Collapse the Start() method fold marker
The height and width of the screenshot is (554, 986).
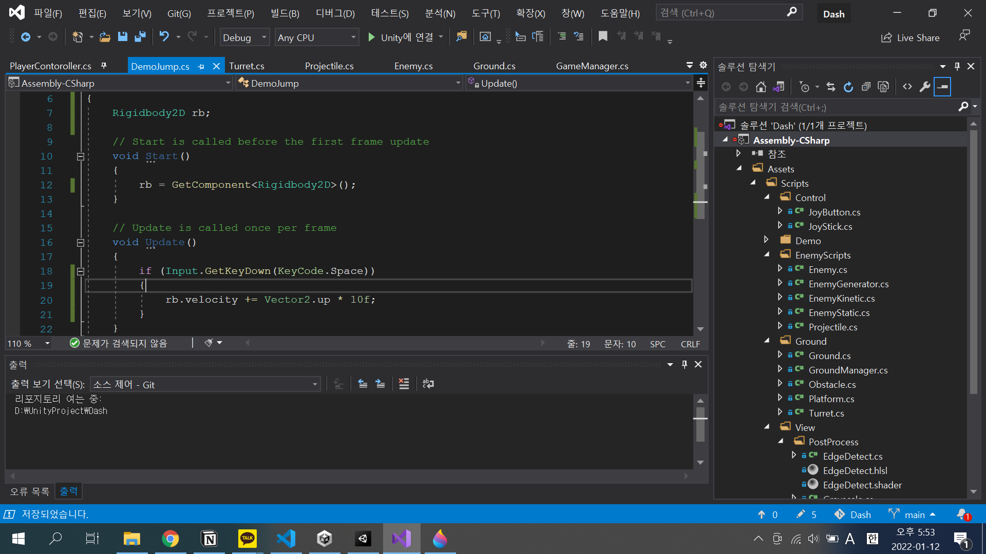(81, 156)
